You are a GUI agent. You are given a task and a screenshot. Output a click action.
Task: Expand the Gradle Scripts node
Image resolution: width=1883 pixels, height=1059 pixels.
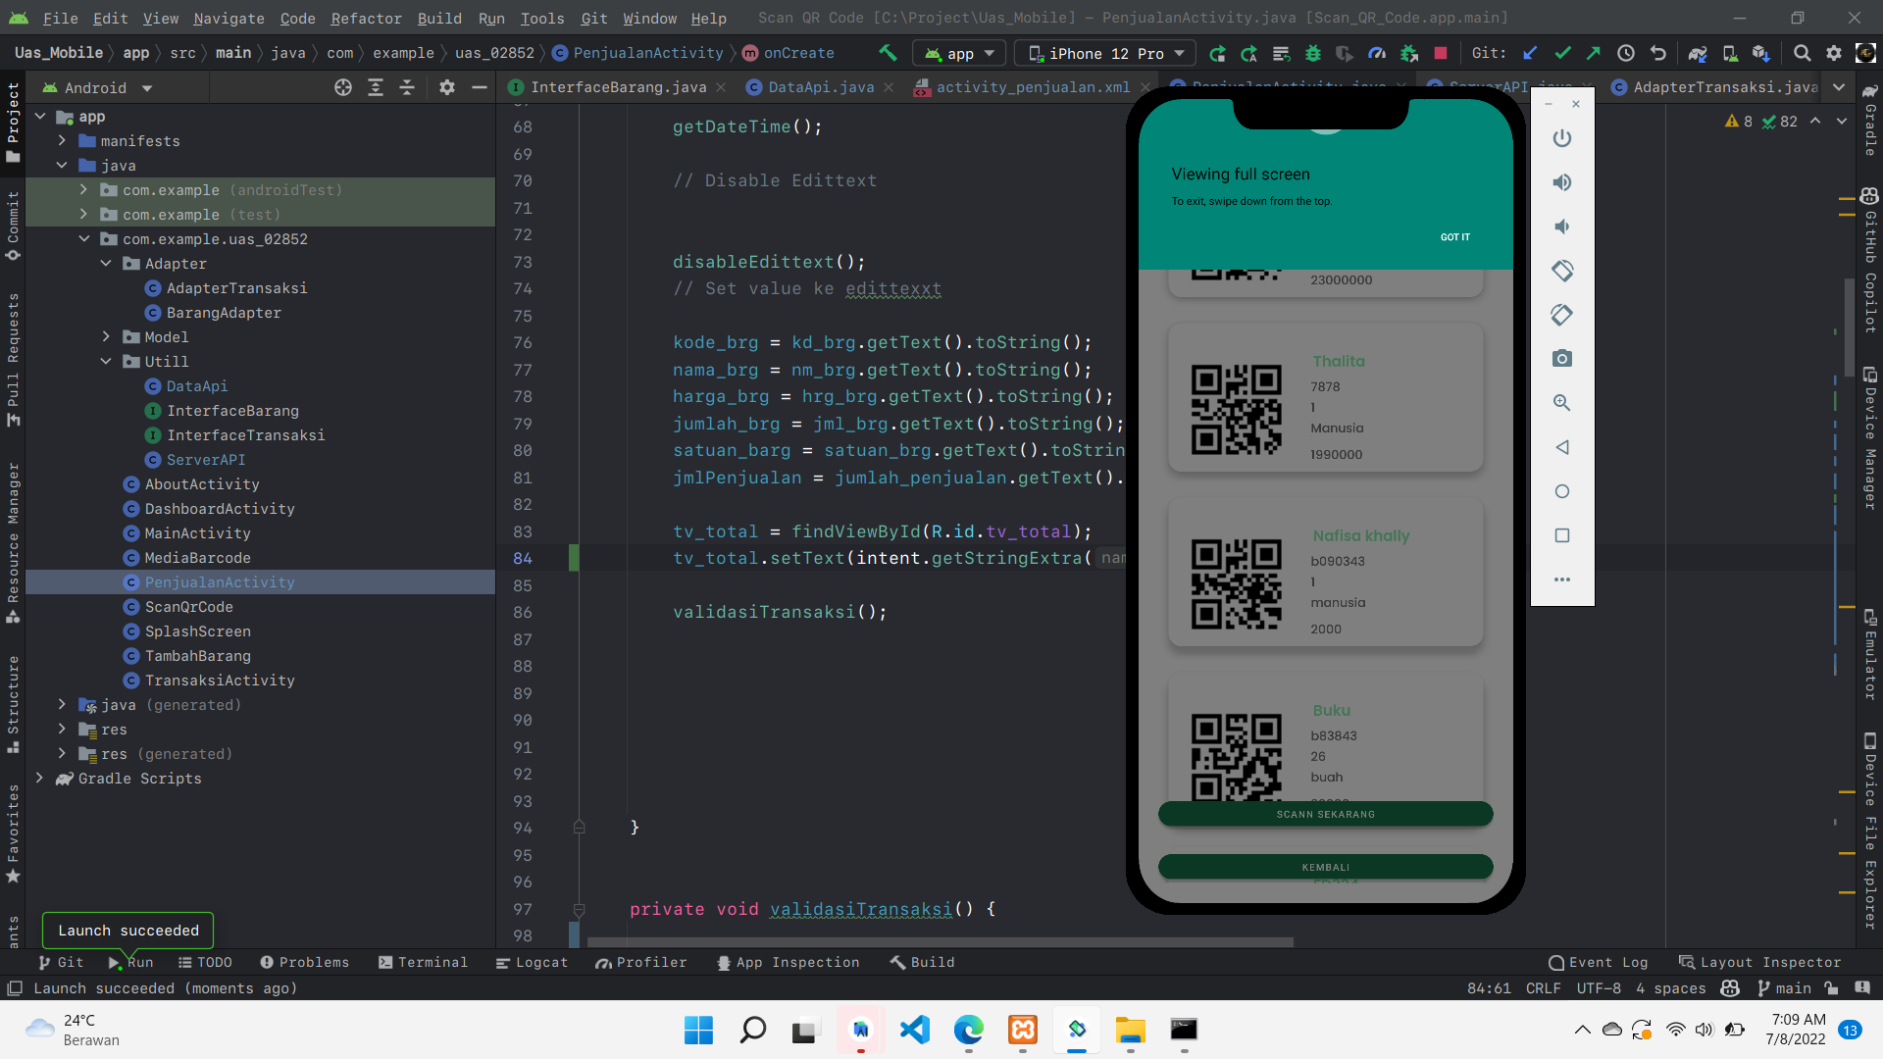tap(40, 778)
